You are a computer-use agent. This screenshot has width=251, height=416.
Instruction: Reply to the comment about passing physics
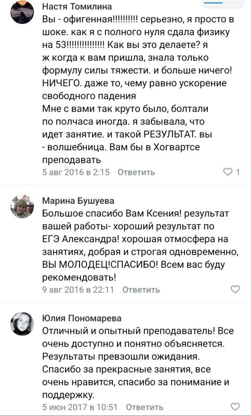[x=136, y=172]
